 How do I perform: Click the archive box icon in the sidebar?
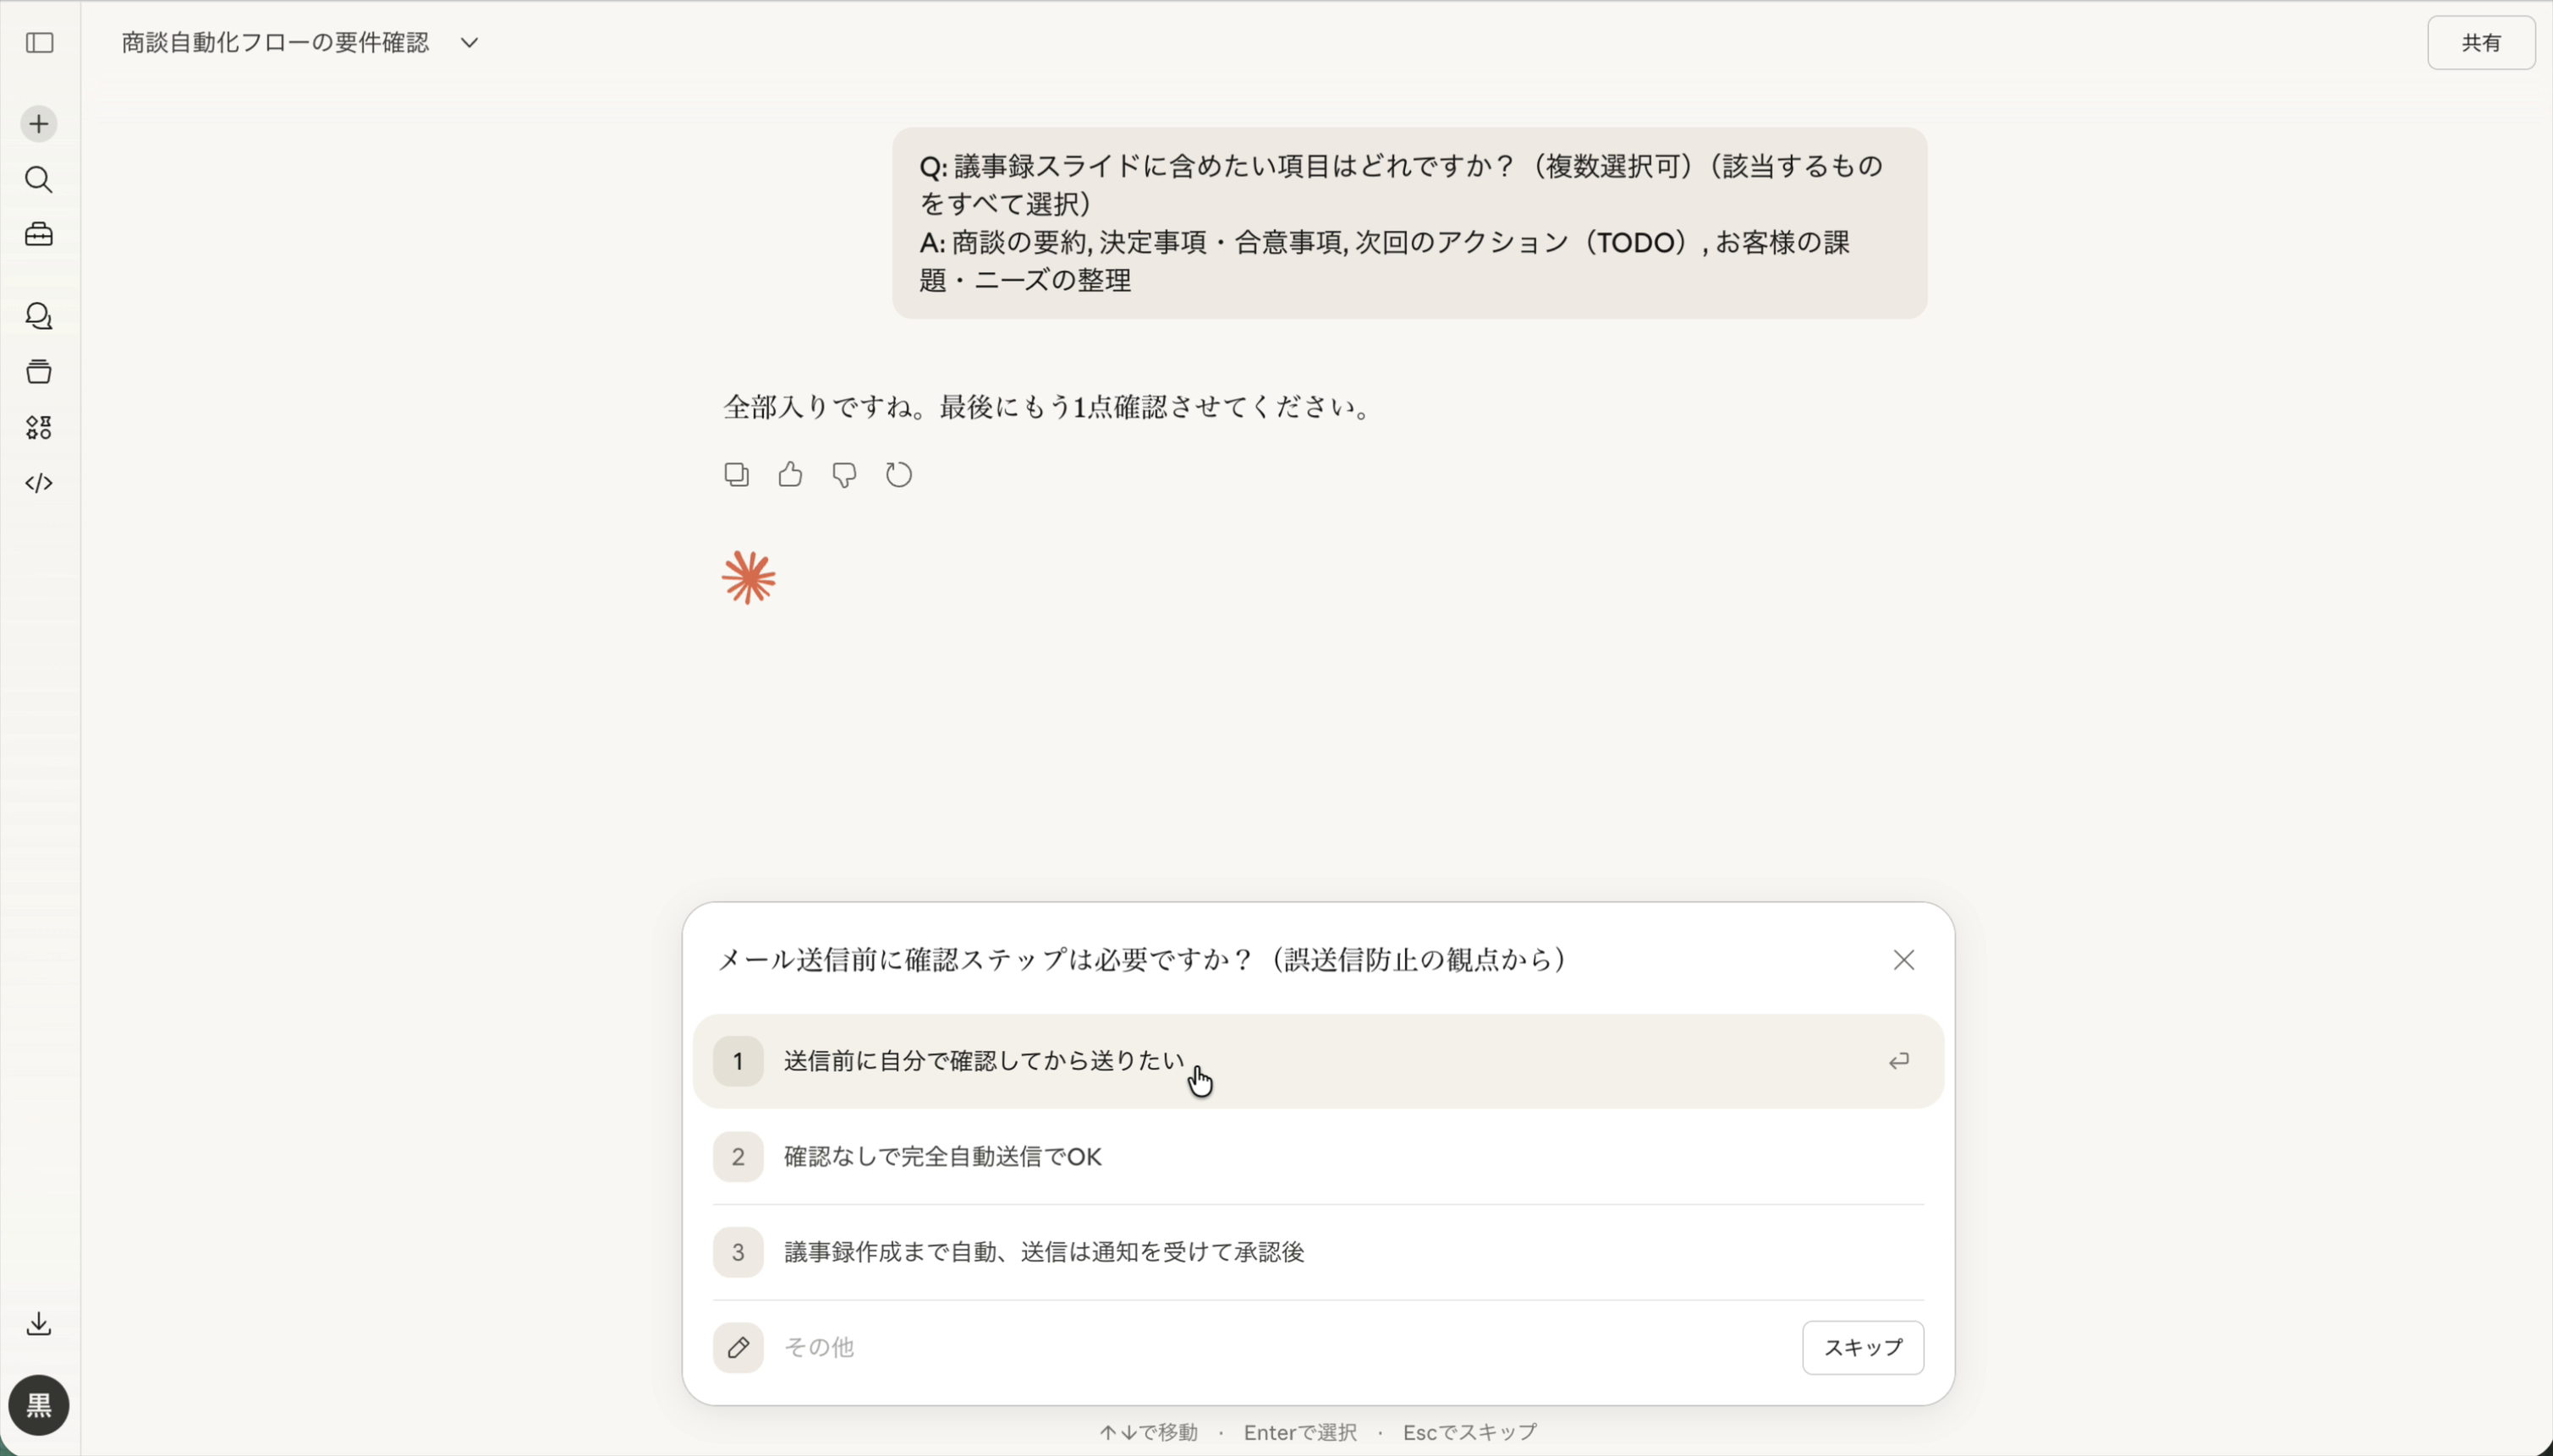pyautogui.click(x=39, y=372)
